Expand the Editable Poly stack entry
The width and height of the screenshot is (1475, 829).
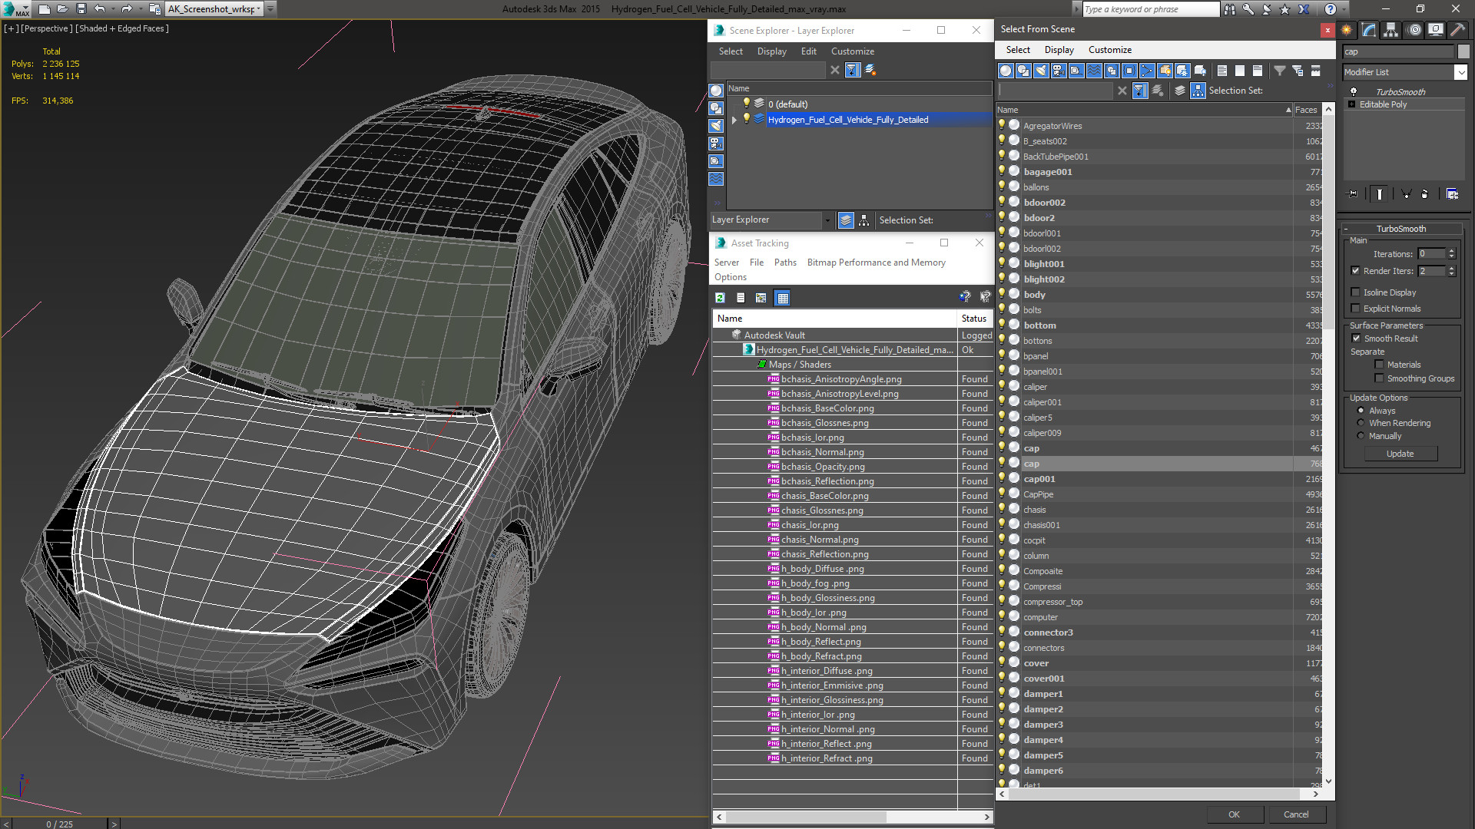pos(1352,104)
